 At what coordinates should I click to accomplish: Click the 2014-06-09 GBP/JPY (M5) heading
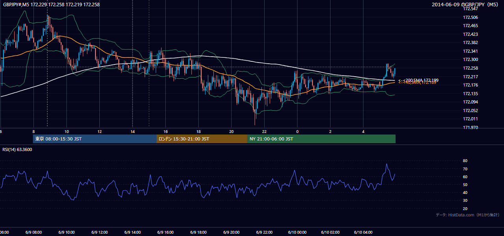(465, 4)
